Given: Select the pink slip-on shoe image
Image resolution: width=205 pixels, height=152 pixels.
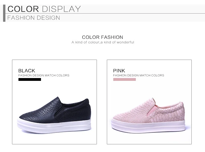Looking at the screenshot, I should 148,115.
